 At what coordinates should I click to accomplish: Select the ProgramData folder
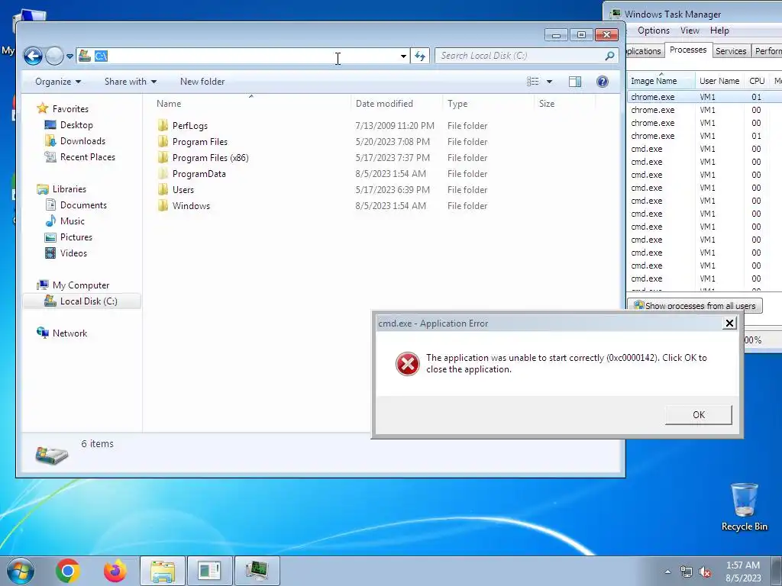coord(199,173)
